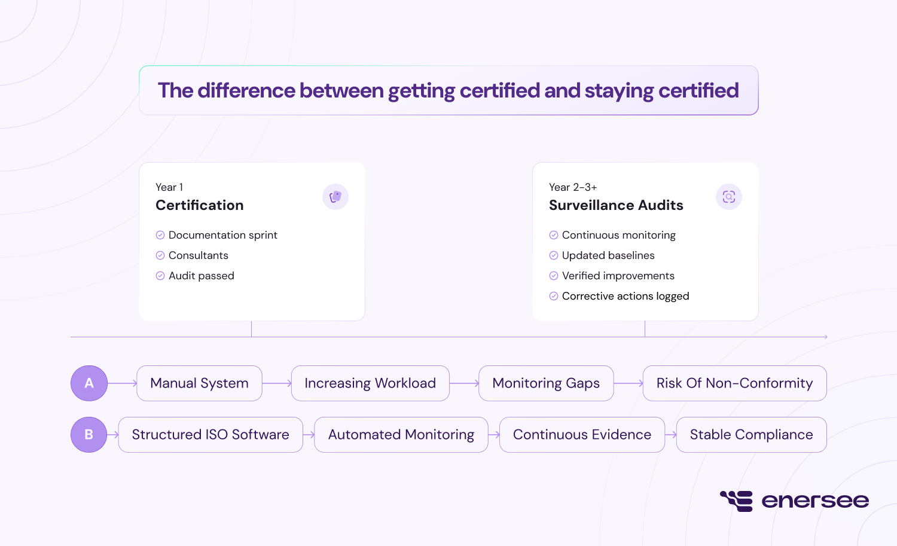Screen dimensions: 897x546
Task: Click the arrow between Continuous Evidence and Stable Compliance
Action: 670,435
